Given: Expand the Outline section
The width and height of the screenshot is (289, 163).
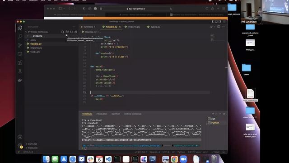Looking at the screenshot, I should [x=31, y=144].
